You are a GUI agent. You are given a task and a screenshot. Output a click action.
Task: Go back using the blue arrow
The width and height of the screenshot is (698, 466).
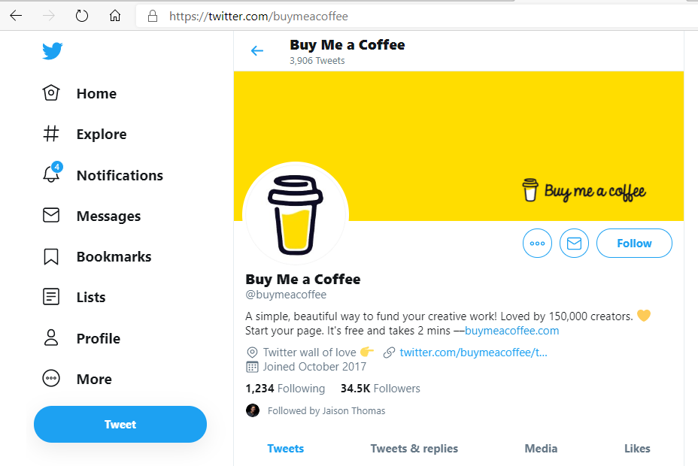[x=257, y=51]
